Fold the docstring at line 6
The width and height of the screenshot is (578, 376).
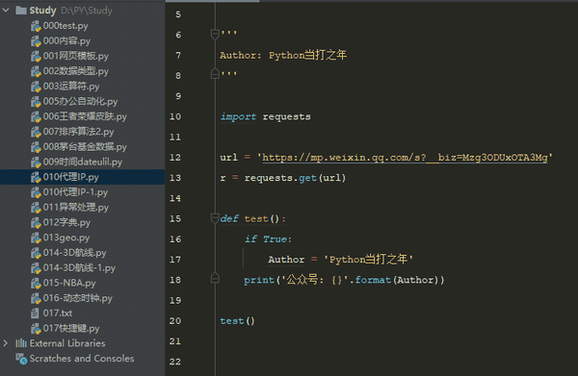215,35
